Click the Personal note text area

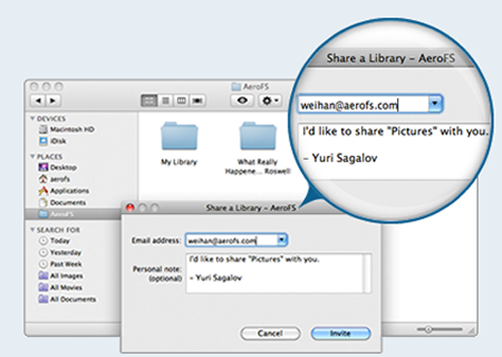275,273
